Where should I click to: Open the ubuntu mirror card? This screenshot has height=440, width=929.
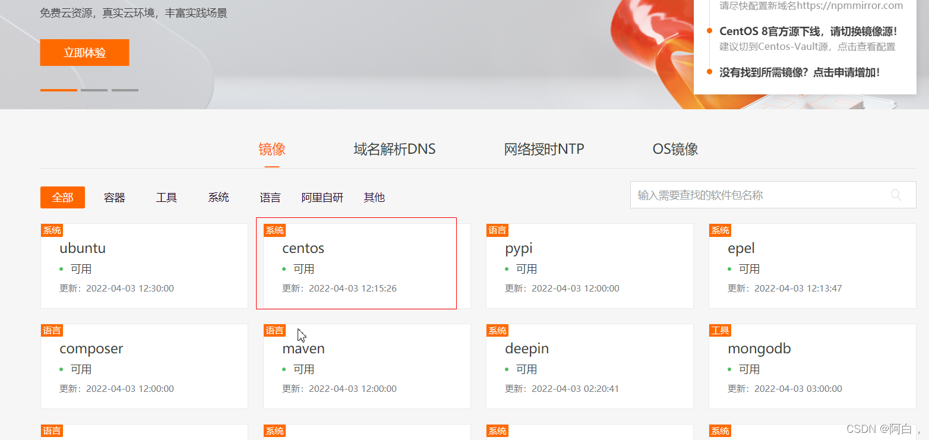click(144, 266)
